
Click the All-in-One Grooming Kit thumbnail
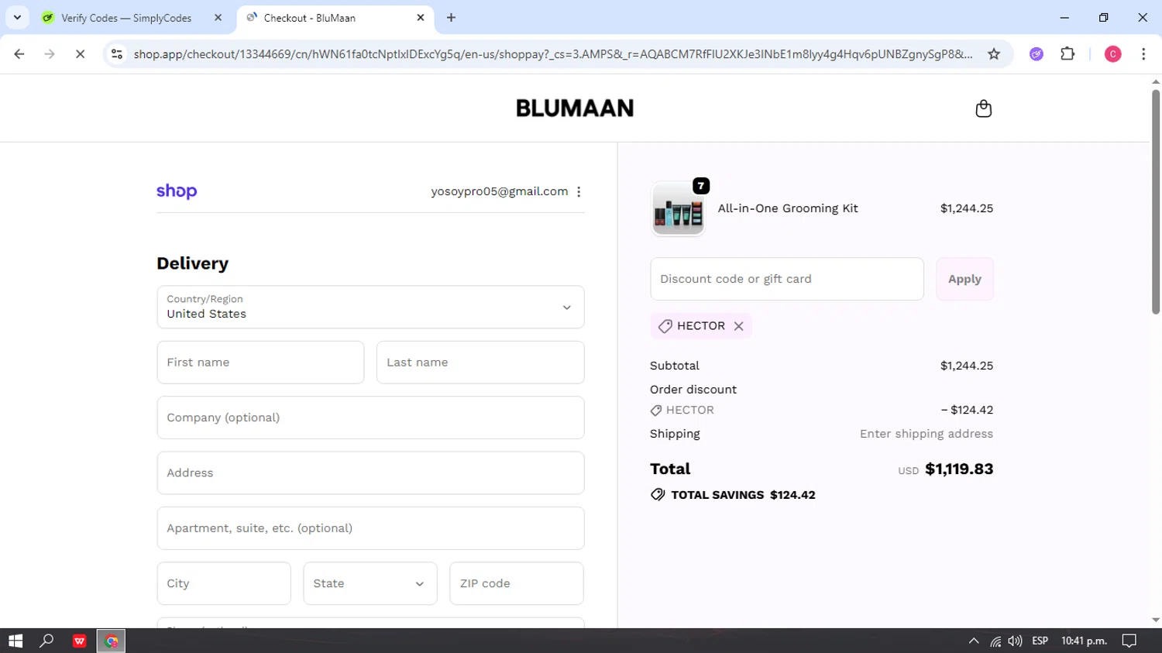678,209
